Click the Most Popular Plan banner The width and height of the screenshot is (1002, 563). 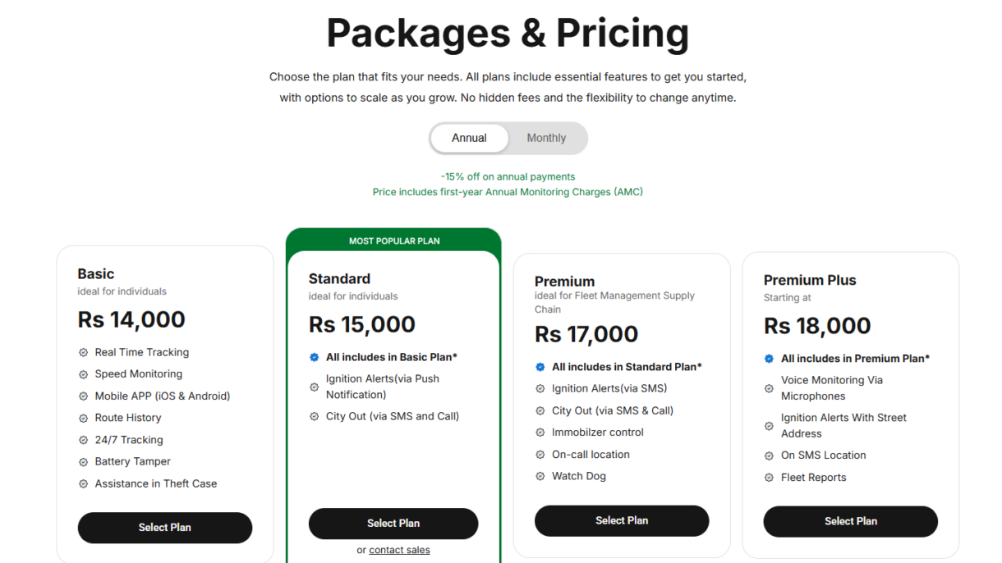pyautogui.click(x=394, y=240)
